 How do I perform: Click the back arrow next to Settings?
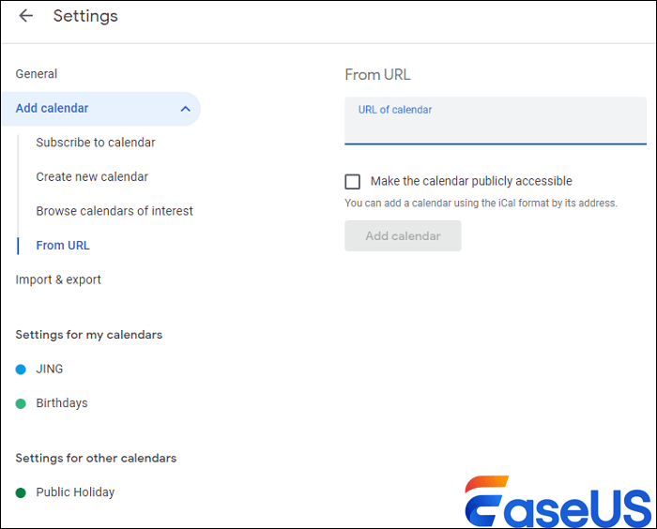click(26, 16)
